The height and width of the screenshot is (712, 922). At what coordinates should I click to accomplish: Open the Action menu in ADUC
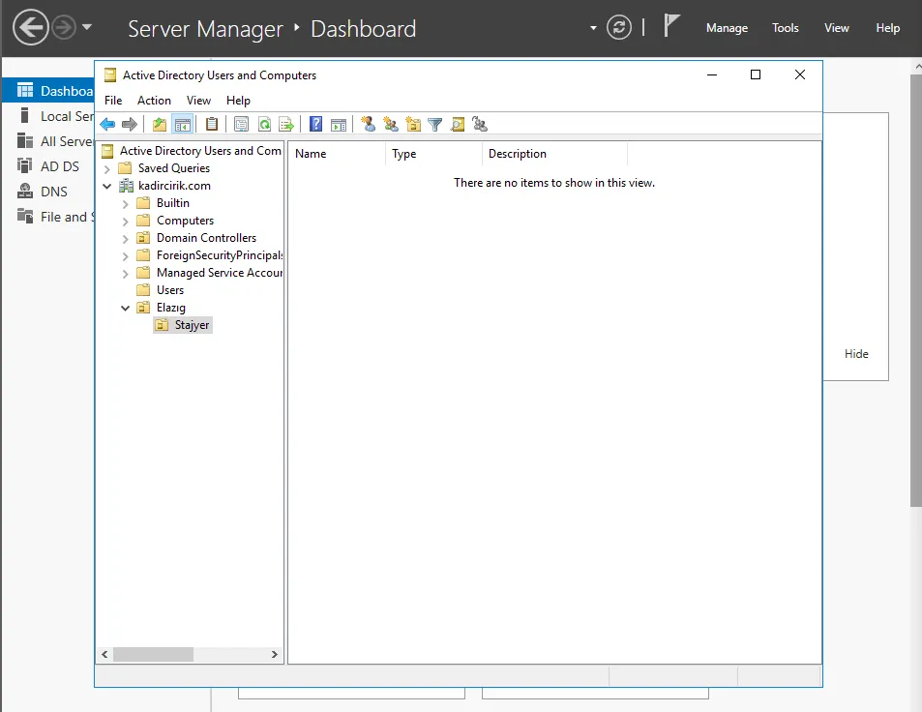click(x=154, y=101)
